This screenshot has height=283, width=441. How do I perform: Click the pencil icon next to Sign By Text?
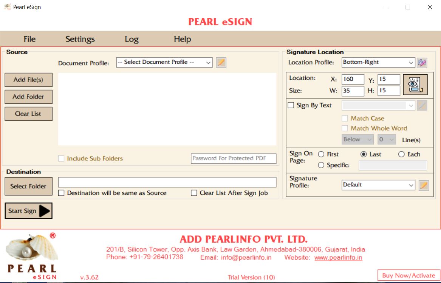(422, 106)
